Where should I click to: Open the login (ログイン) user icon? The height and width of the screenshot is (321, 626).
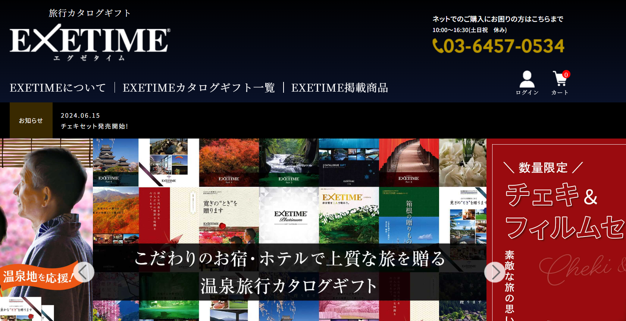pos(527,83)
